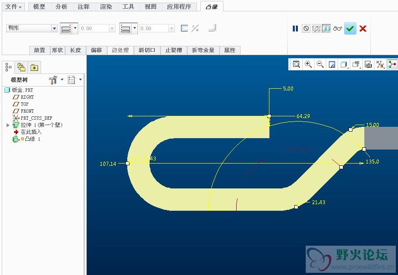This screenshot has height=275, width=398.
Task: Open the 放置 panel
Action: point(39,50)
